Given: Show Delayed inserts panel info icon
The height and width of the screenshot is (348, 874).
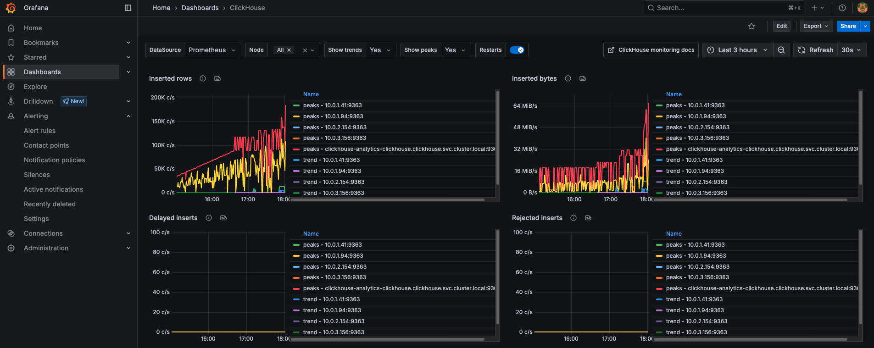Looking at the screenshot, I should (x=209, y=218).
